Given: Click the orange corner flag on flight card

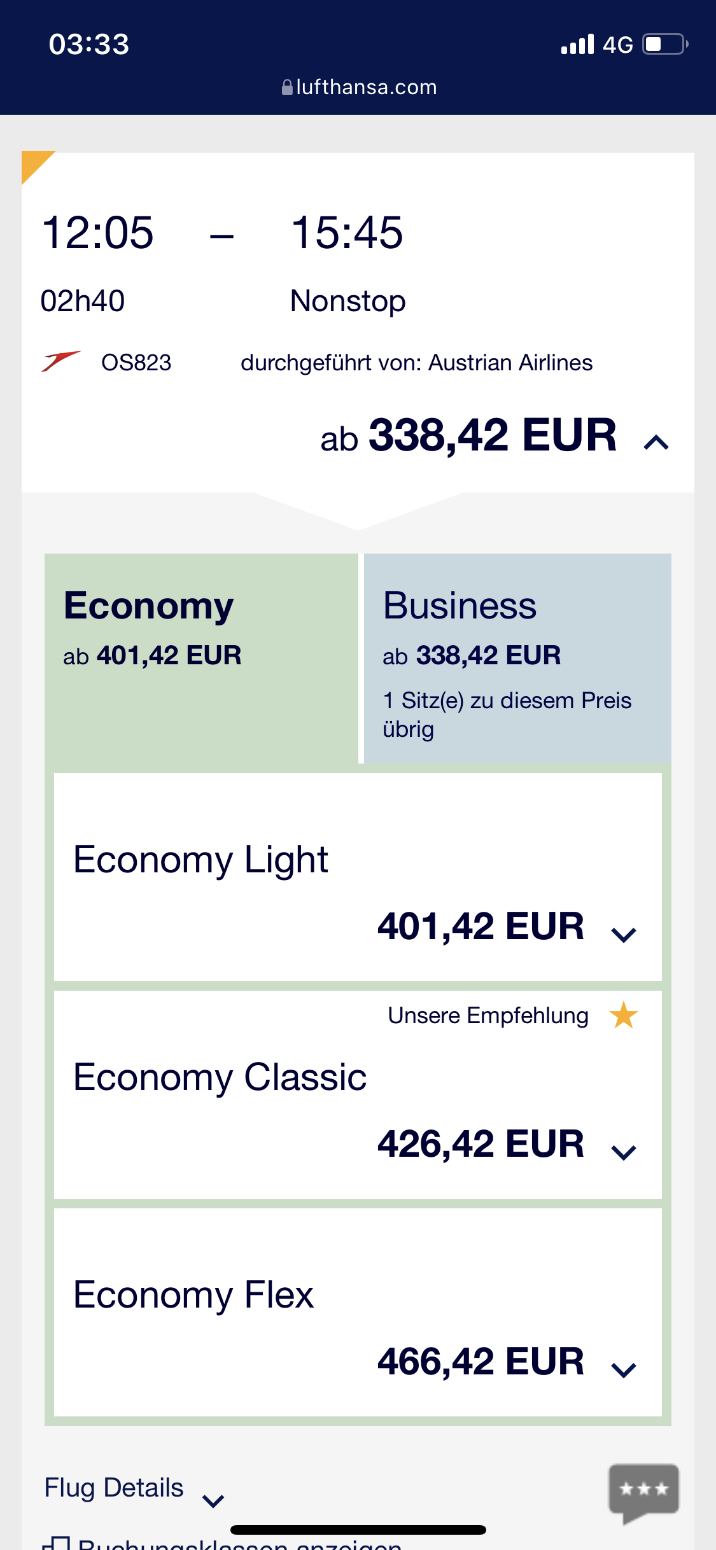Looking at the screenshot, I should [x=34, y=163].
